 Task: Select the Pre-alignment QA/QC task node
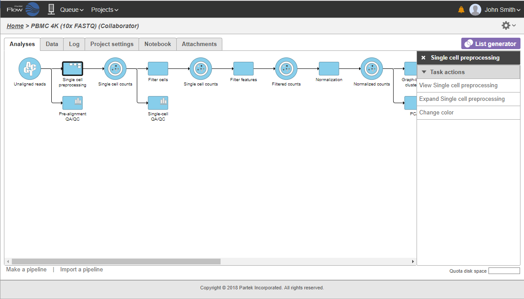click(x=72, y=103)
